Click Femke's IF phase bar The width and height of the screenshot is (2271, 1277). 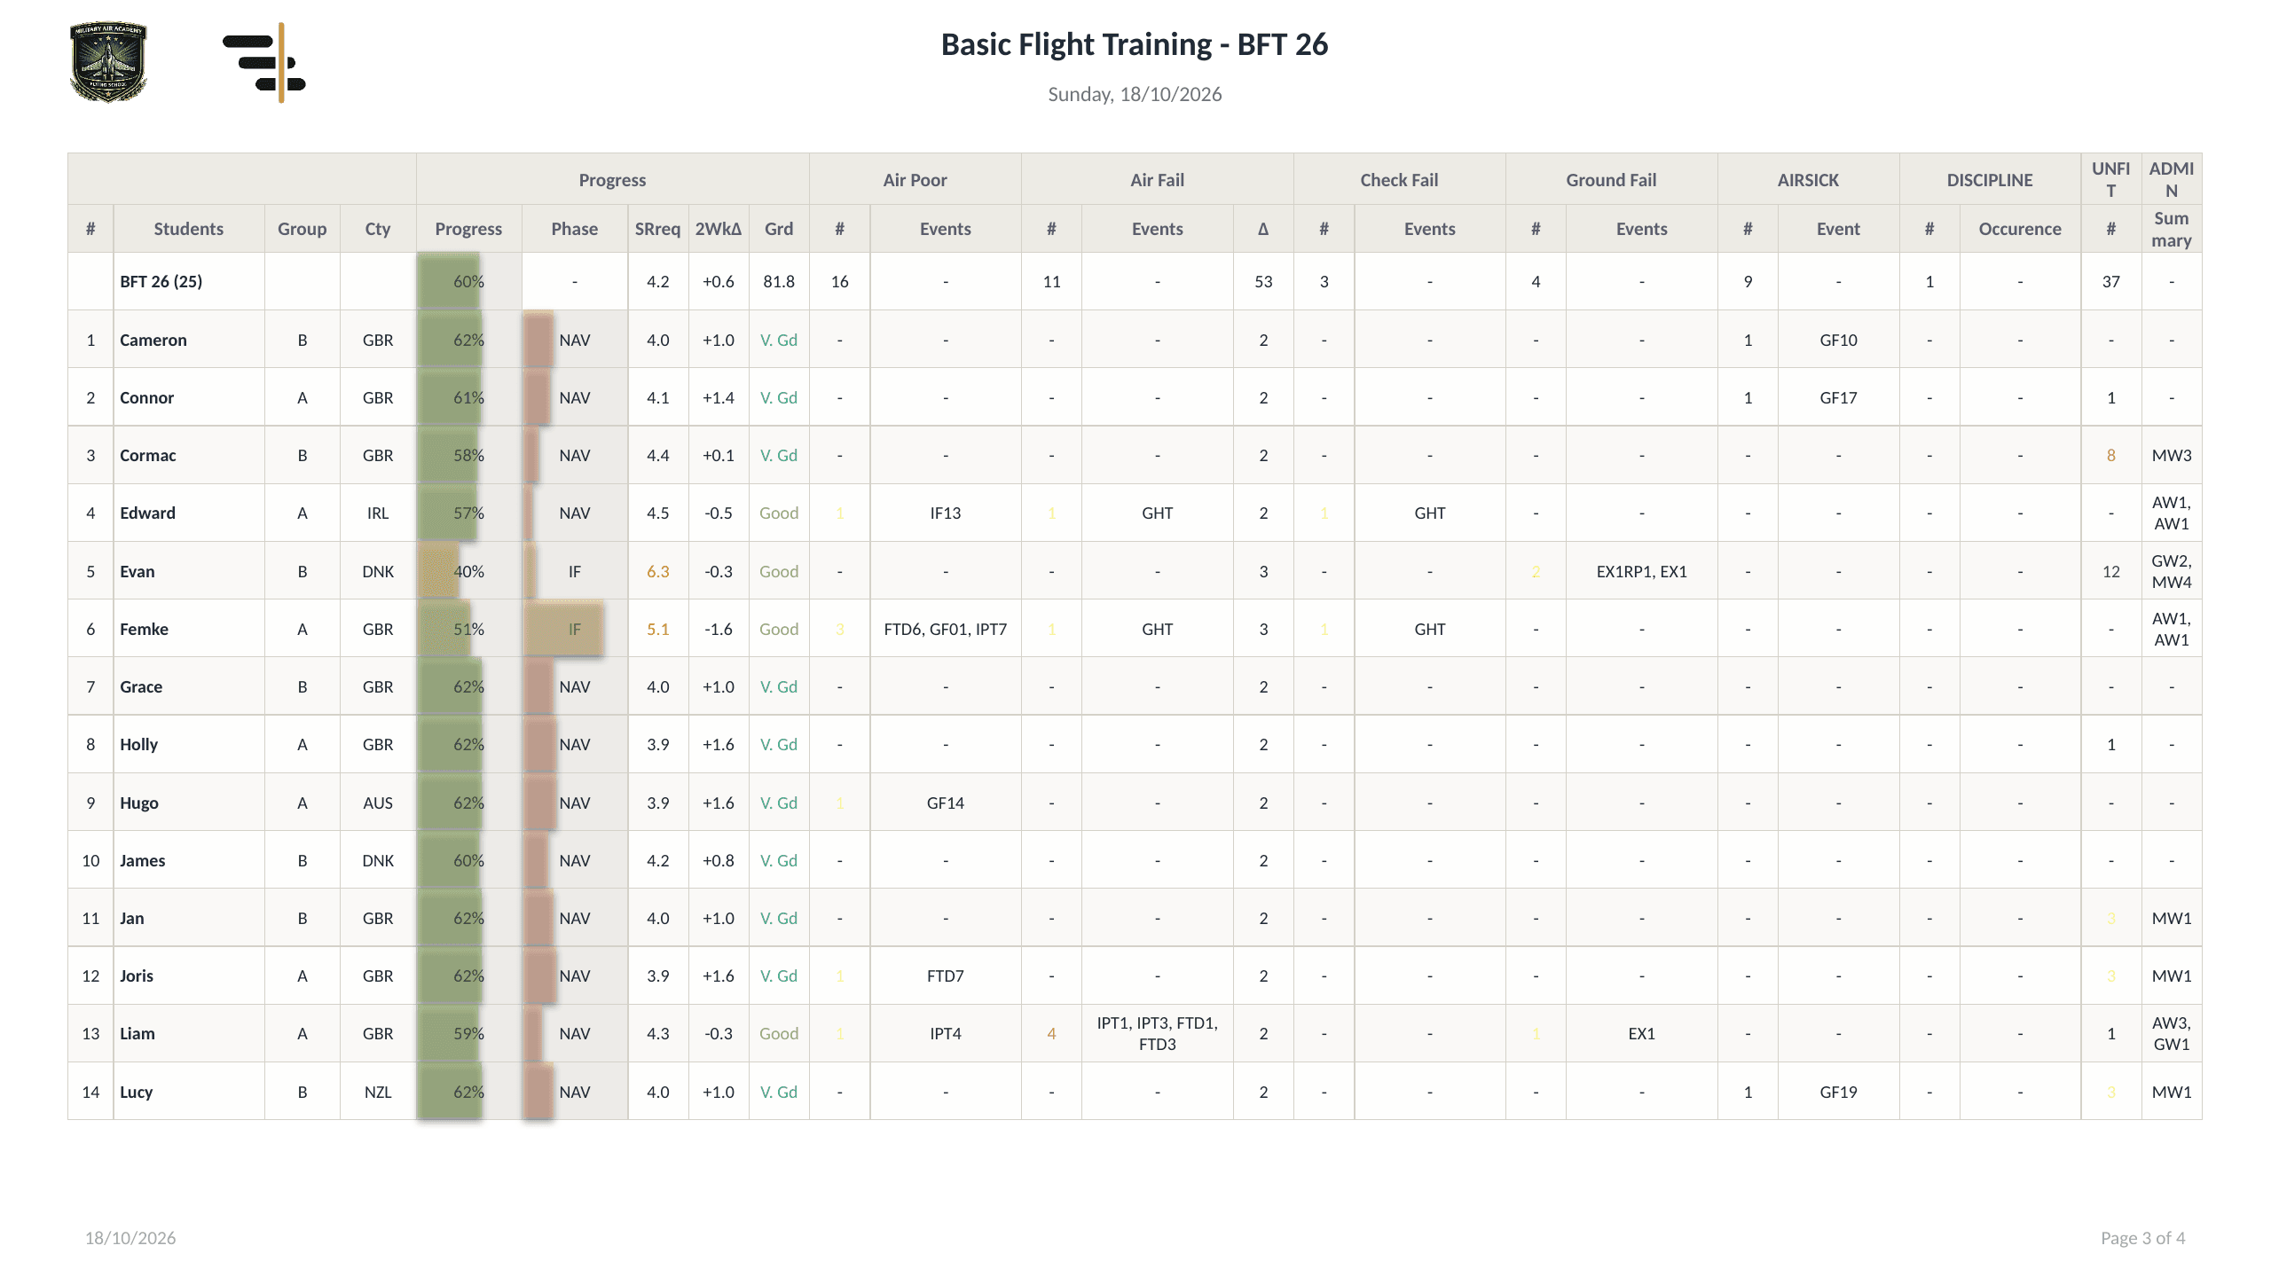pos(563,629)
